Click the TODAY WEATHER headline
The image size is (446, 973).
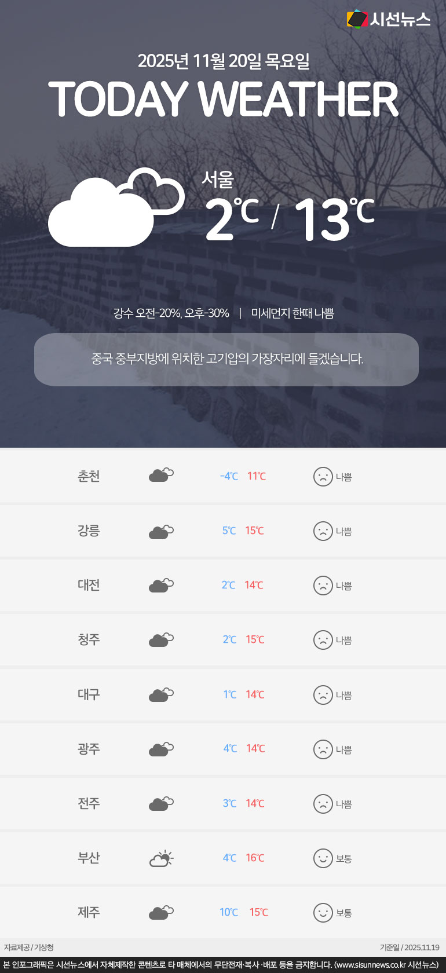(224, 100)
